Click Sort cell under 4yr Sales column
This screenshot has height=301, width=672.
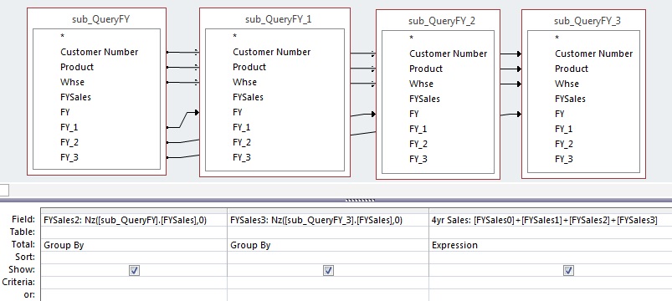click(x=551, y=258)
